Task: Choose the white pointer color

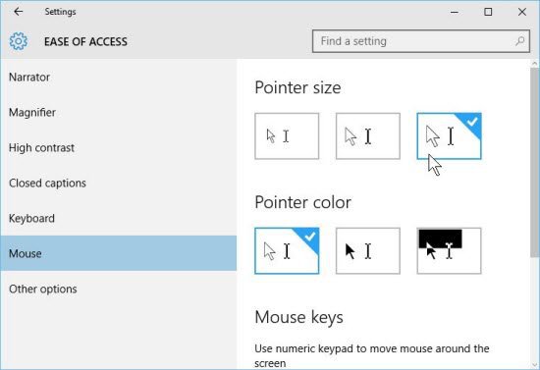Action: [x=287, y=251]
